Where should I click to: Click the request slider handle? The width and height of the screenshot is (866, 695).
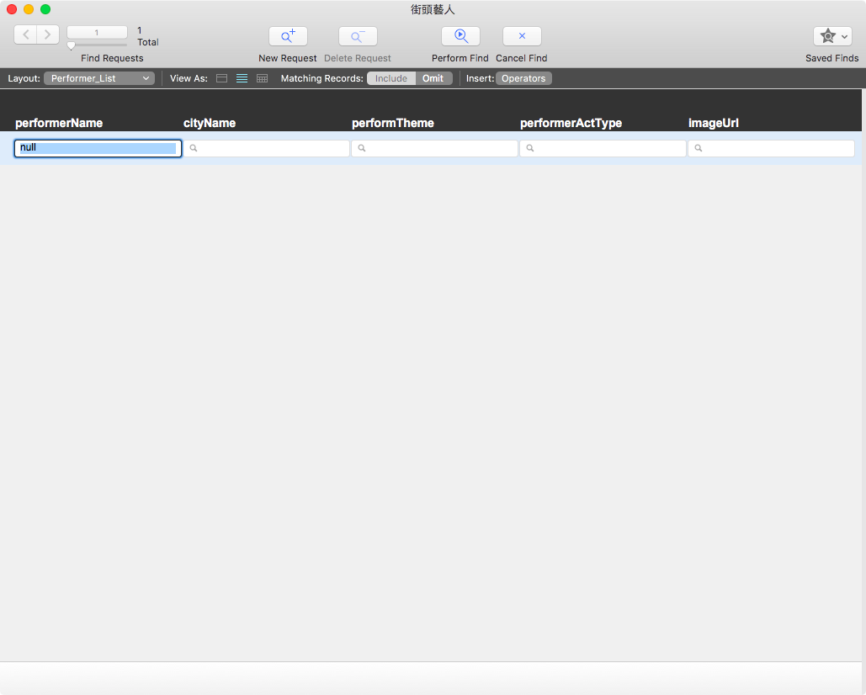coord(72,45)
